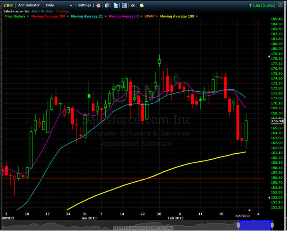Click the Add to Portfolio link
Screen dimensions: 287x231
(42, 11)
